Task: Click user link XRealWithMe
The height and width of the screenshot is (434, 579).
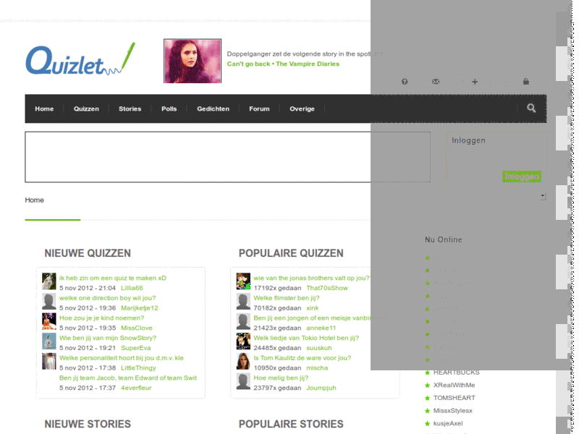Action: coord(452,385)
